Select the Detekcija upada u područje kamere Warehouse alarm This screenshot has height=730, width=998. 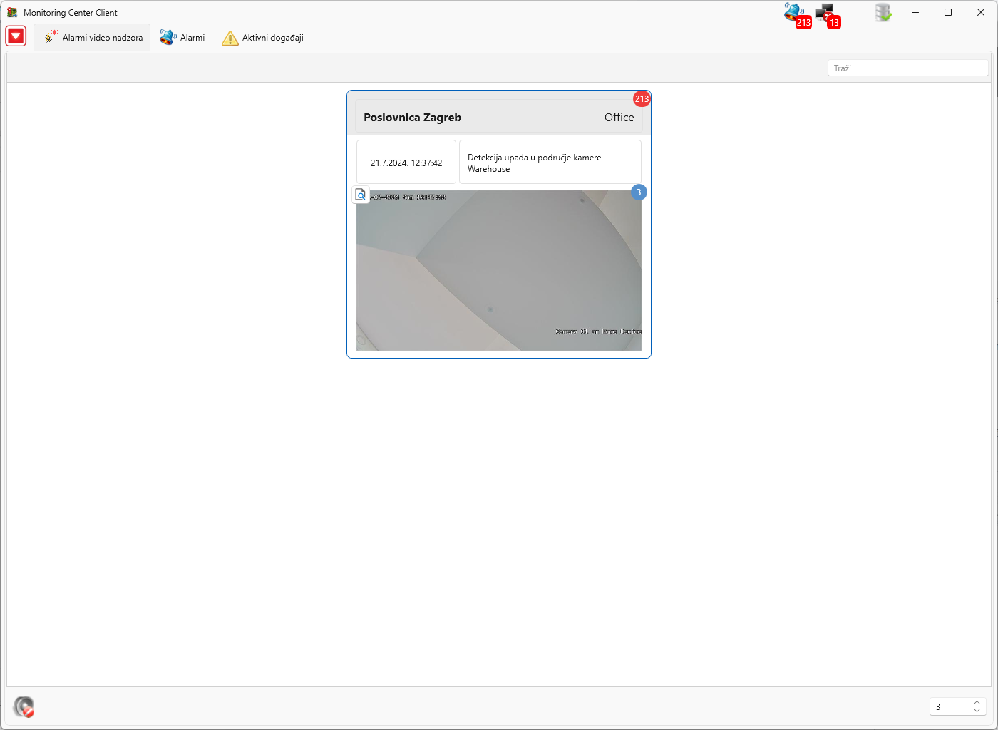550,162
